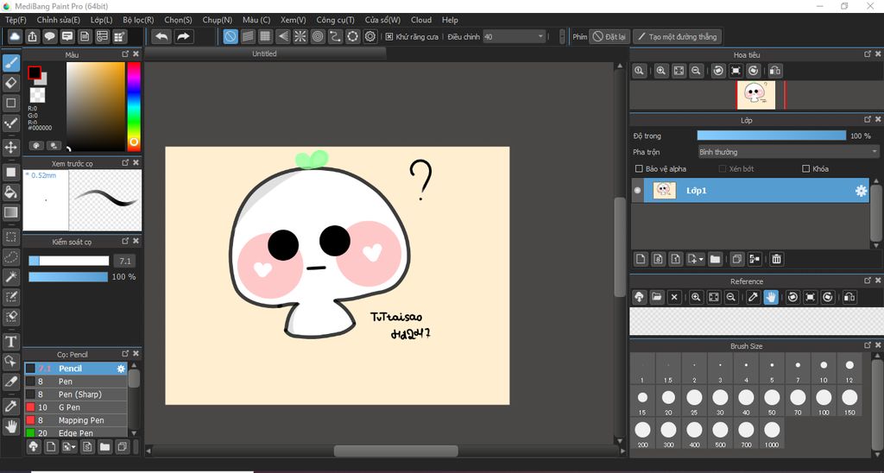Enable the Bảo vệ alpha checkbox
Viewport: 884px width, 473px height.
click(x=639, y=168)
